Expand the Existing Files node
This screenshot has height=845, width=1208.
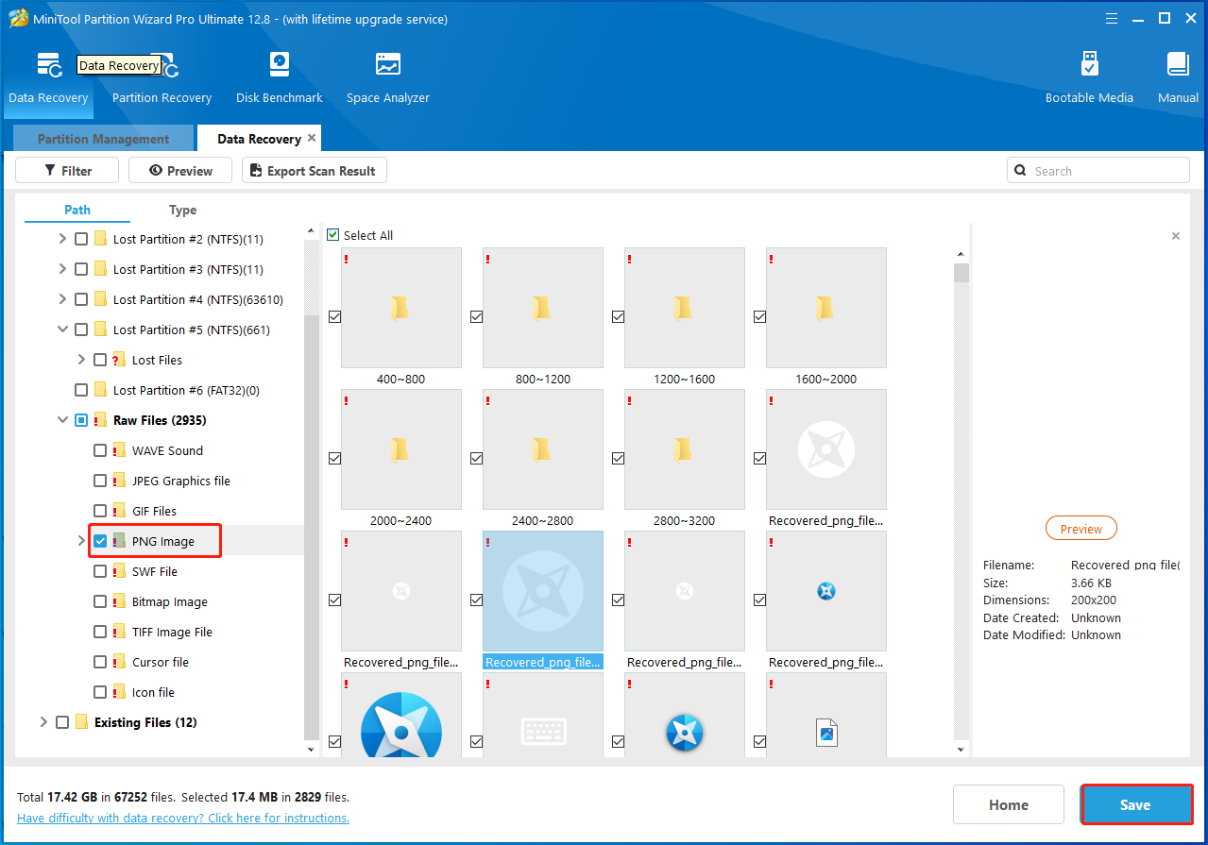pyautogui.click(x=43, y=722)
